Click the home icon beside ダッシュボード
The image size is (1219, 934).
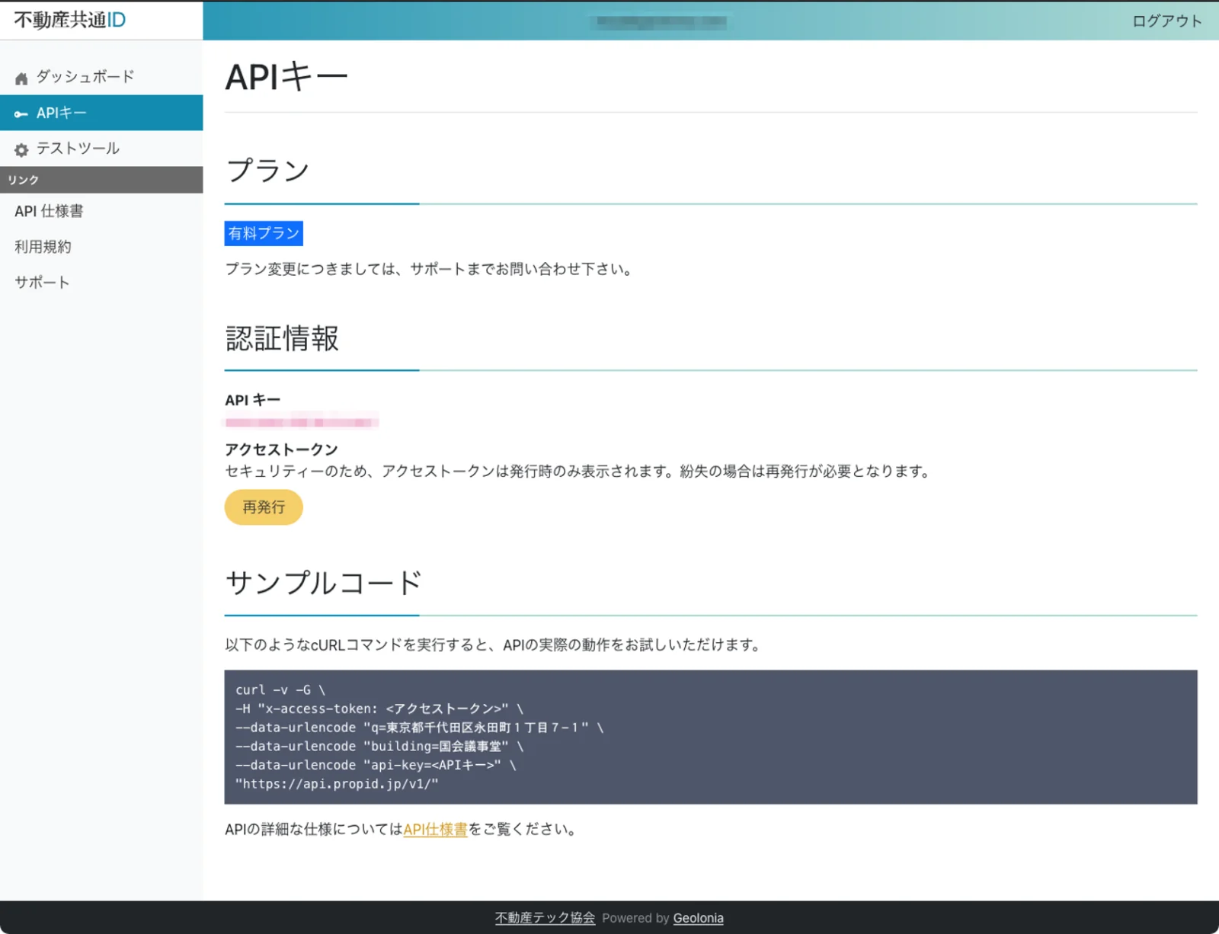click(21, 78)
